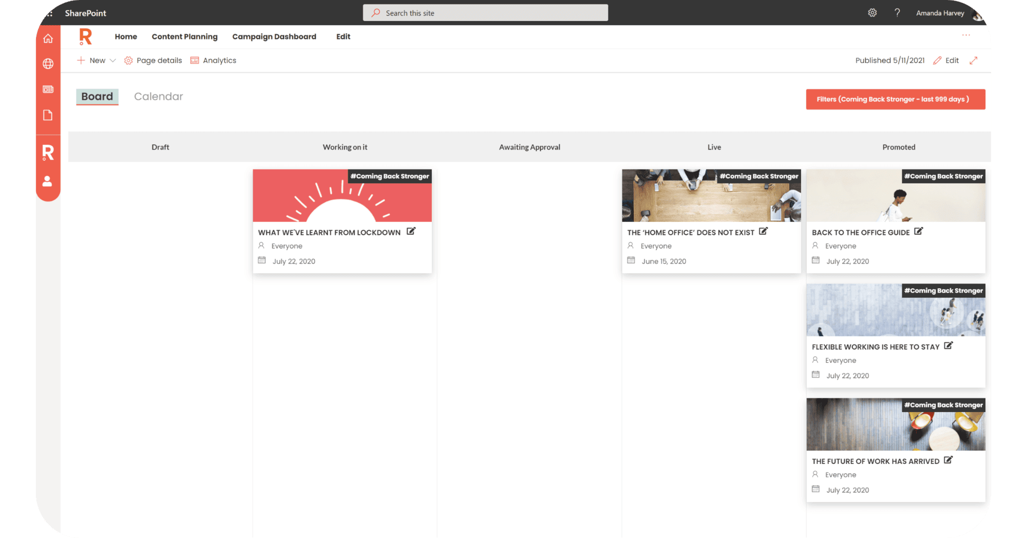Screen dimensions: 1027x538
Task: Click the home icon in left sidebar
Action: tap(48, 39)
